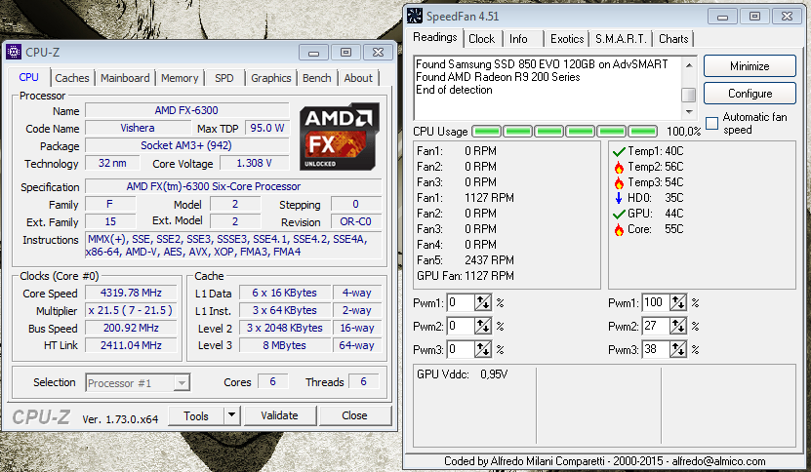The image size is (811, 472).
Task: Click the Core Speed value 4319.78 MHz
Action: click(131, 293)
